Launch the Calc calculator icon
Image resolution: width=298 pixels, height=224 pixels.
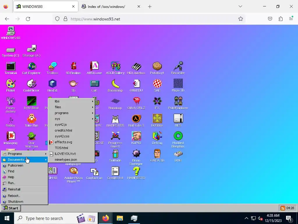tap(94, 85)
